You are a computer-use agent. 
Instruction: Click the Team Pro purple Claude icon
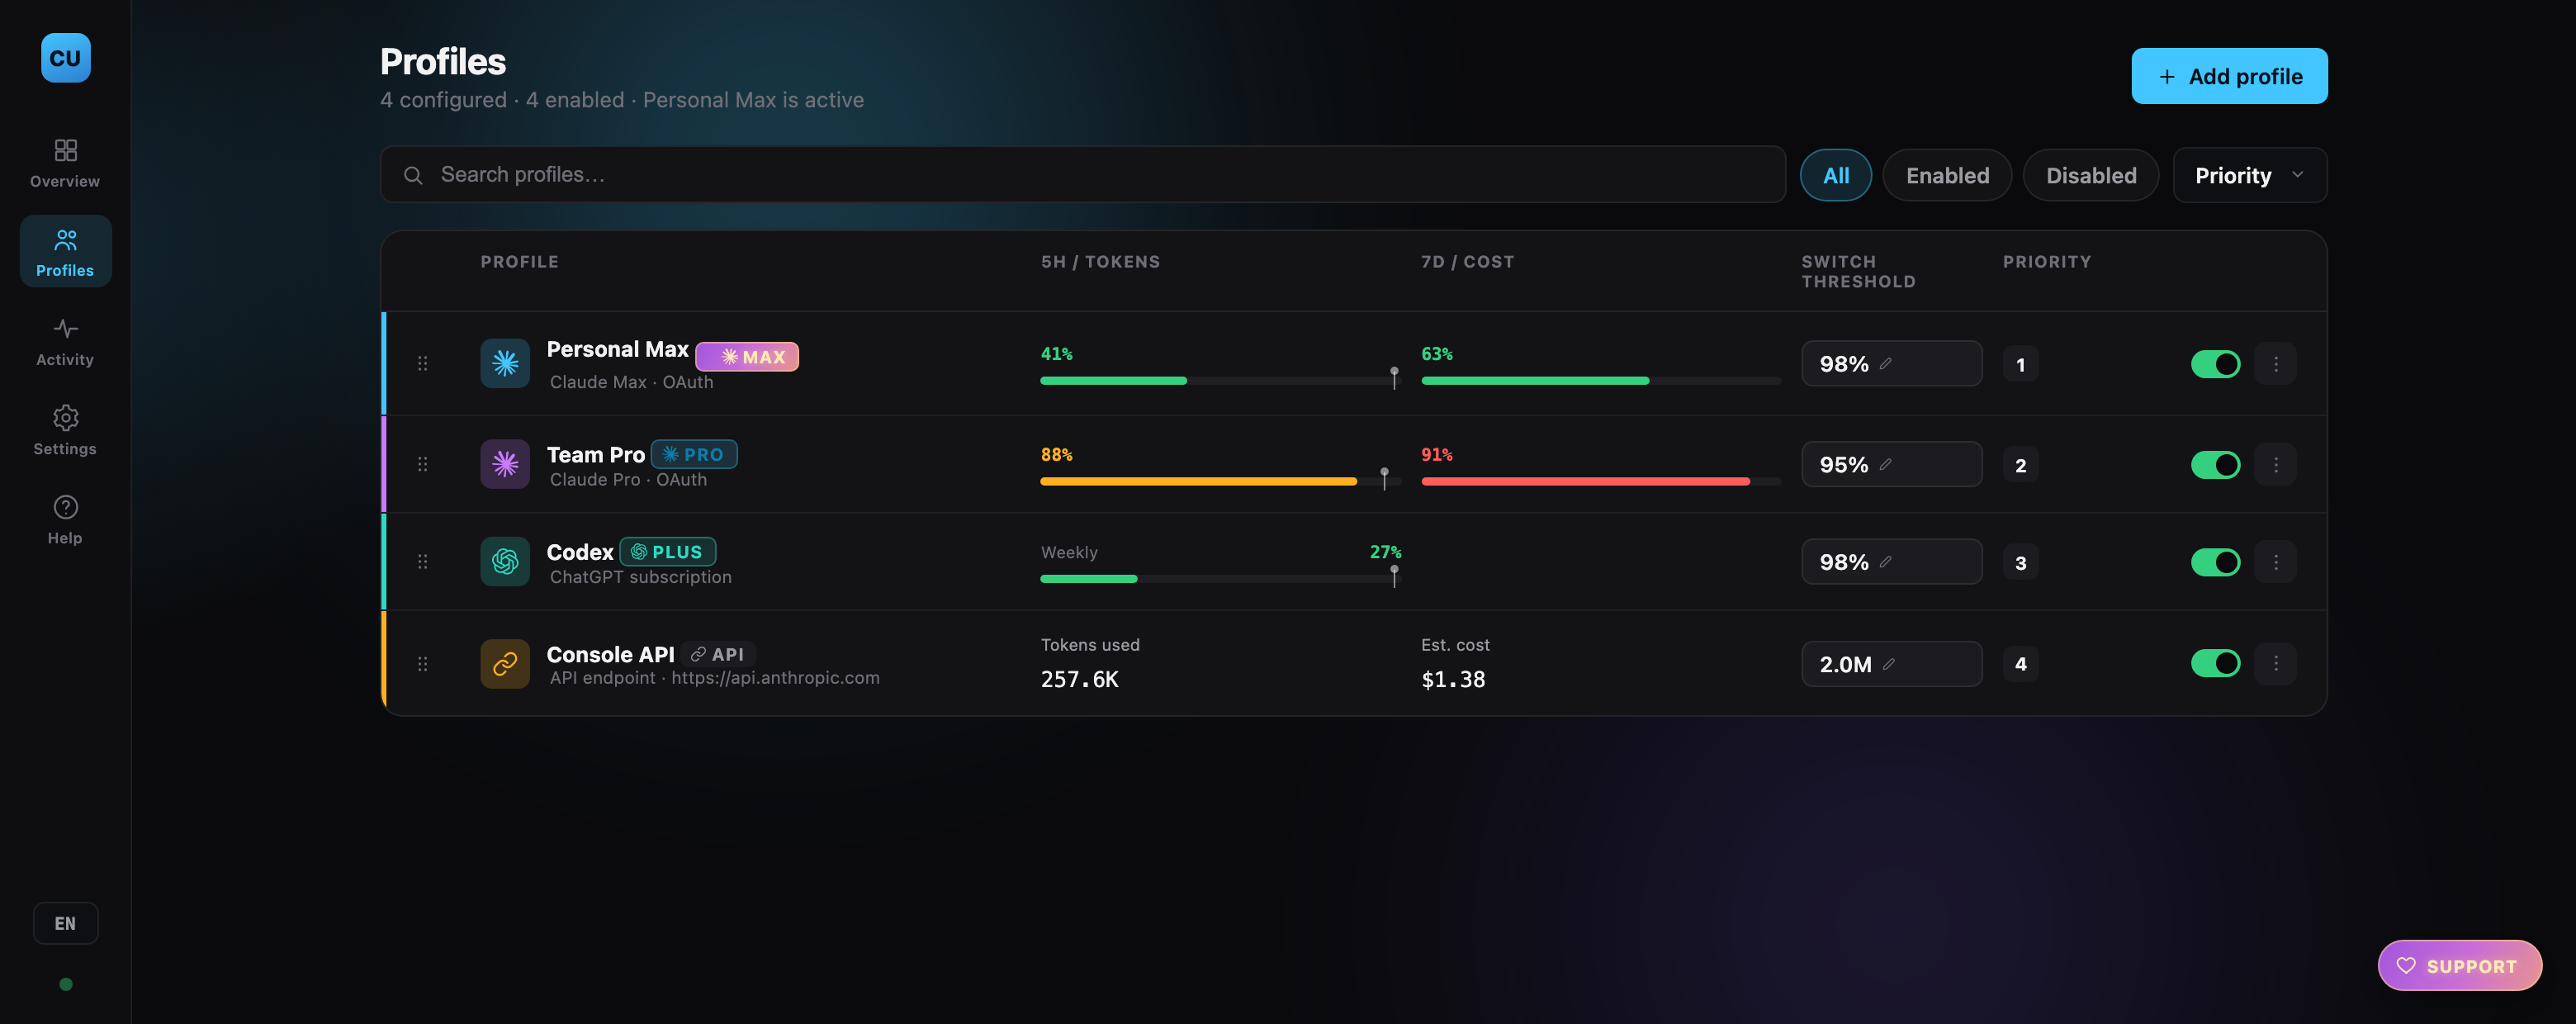(505, 464)
